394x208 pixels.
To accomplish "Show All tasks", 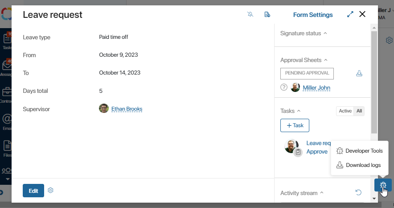I will (x=359, y=111).
